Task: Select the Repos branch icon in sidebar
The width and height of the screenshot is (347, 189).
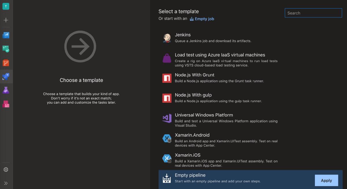Action: pos(6,63)
